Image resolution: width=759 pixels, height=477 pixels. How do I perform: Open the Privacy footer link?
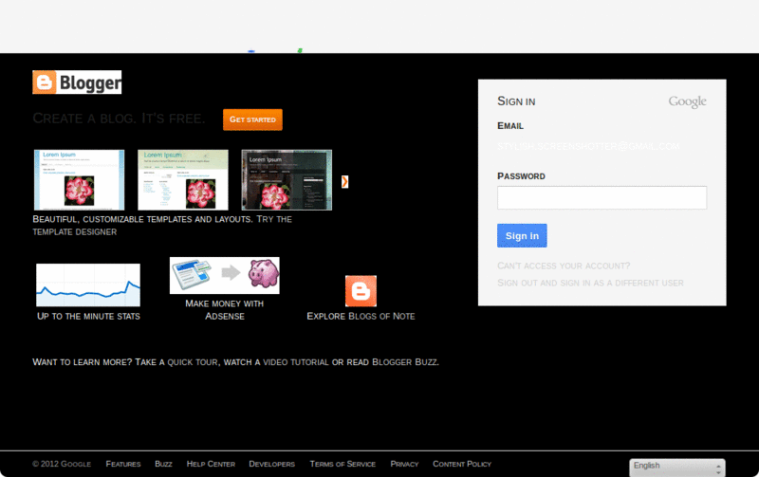[405, 464]
